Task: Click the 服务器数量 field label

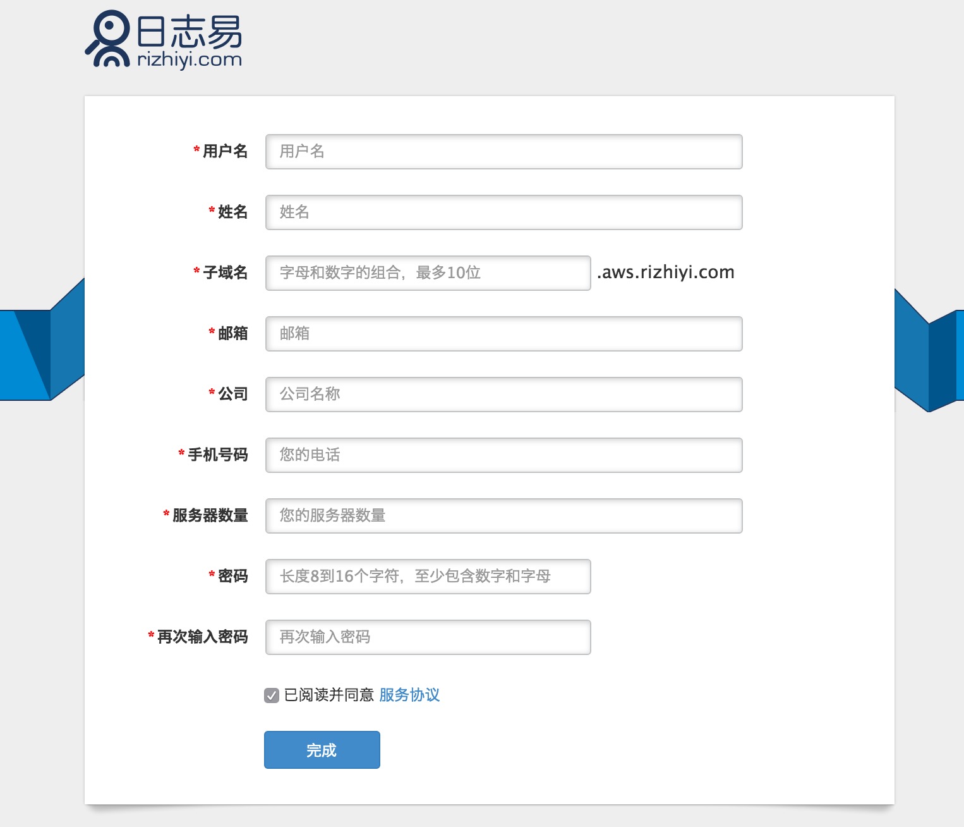Action: click(x=210, y=515)
